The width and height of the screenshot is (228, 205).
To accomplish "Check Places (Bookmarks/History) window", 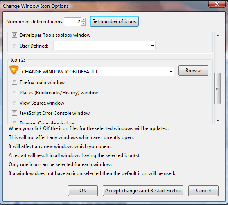I will 14,92.
